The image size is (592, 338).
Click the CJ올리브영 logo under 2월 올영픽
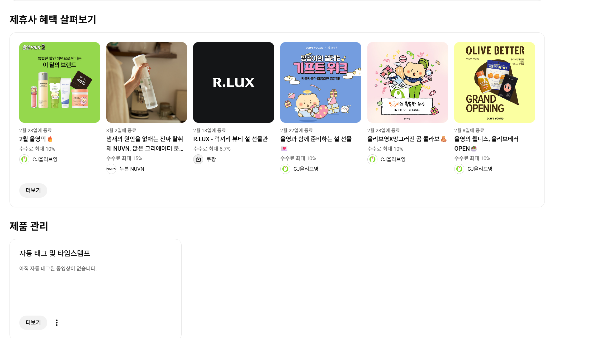point(24,159)
